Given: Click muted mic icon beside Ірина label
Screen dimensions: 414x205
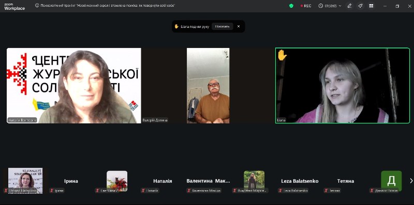Looking at the screenshot, I should 52,191.
